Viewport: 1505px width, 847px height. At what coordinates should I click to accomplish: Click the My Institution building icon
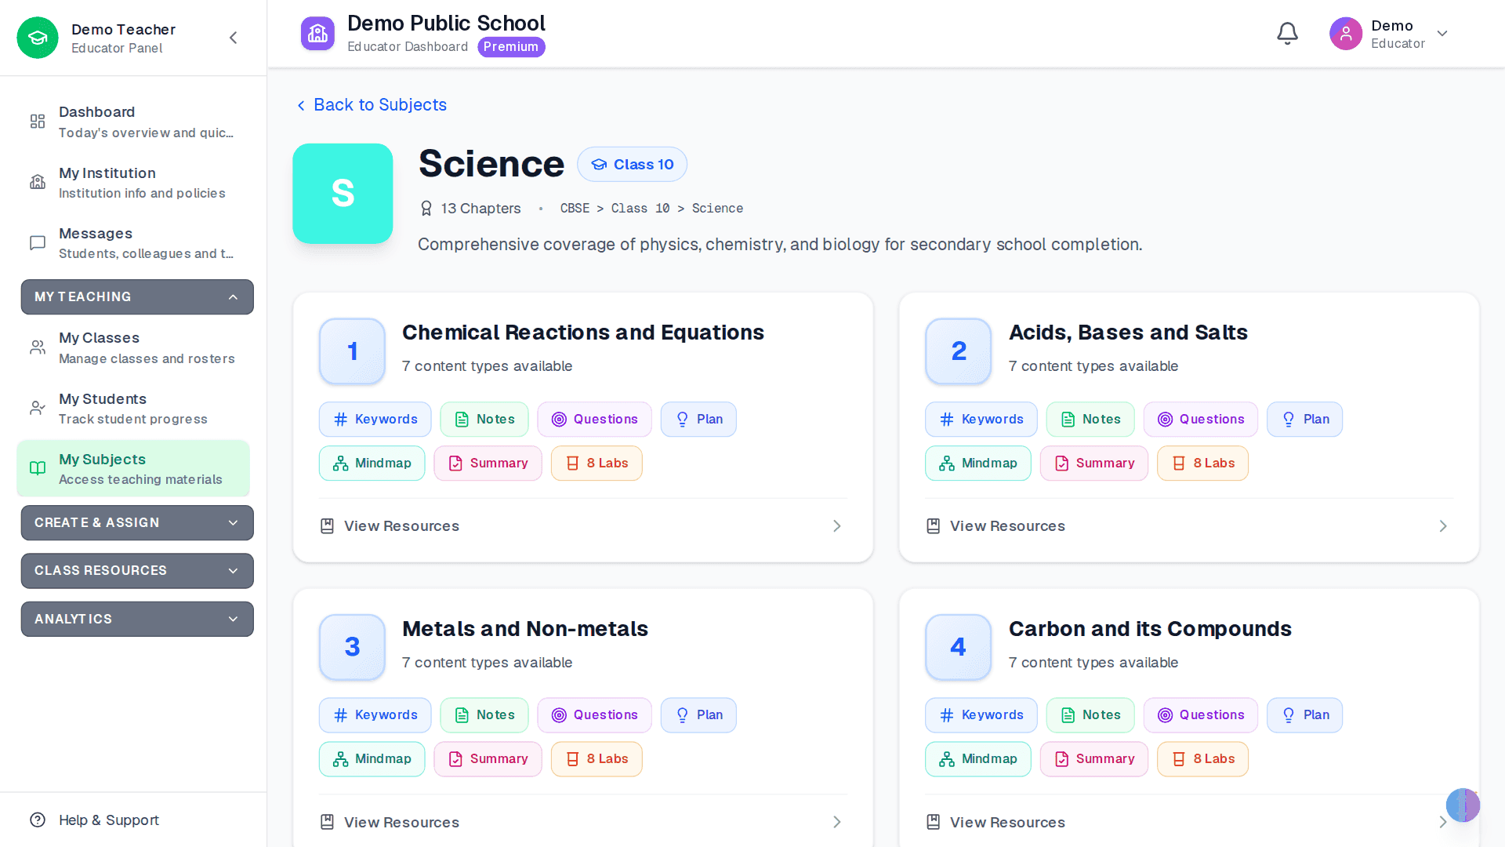38,182
